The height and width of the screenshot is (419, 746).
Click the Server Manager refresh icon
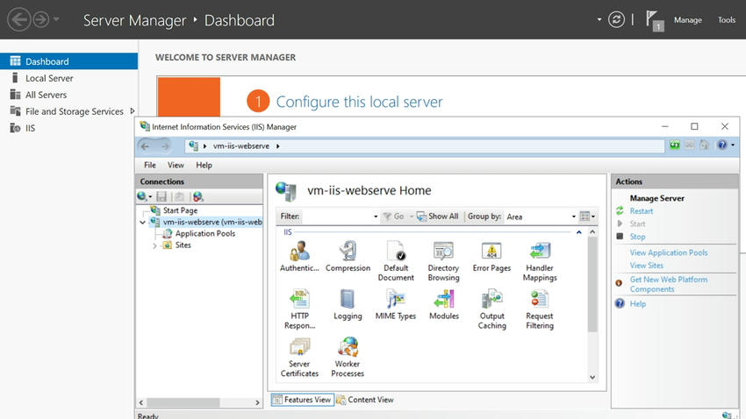[x=616, y=19]
